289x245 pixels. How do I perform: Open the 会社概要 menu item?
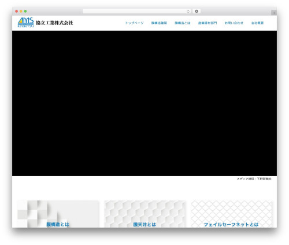tap(257, 23)
